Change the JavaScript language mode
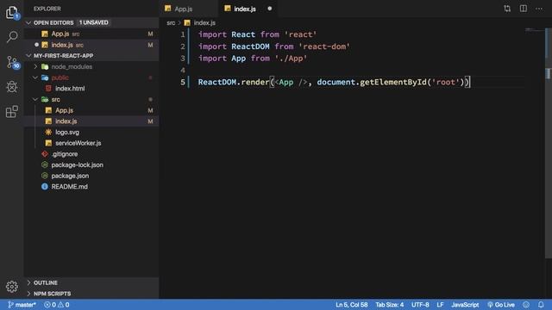Image resolution: width=552 pixels, height=310 pixels. click(x=465, y=305)
